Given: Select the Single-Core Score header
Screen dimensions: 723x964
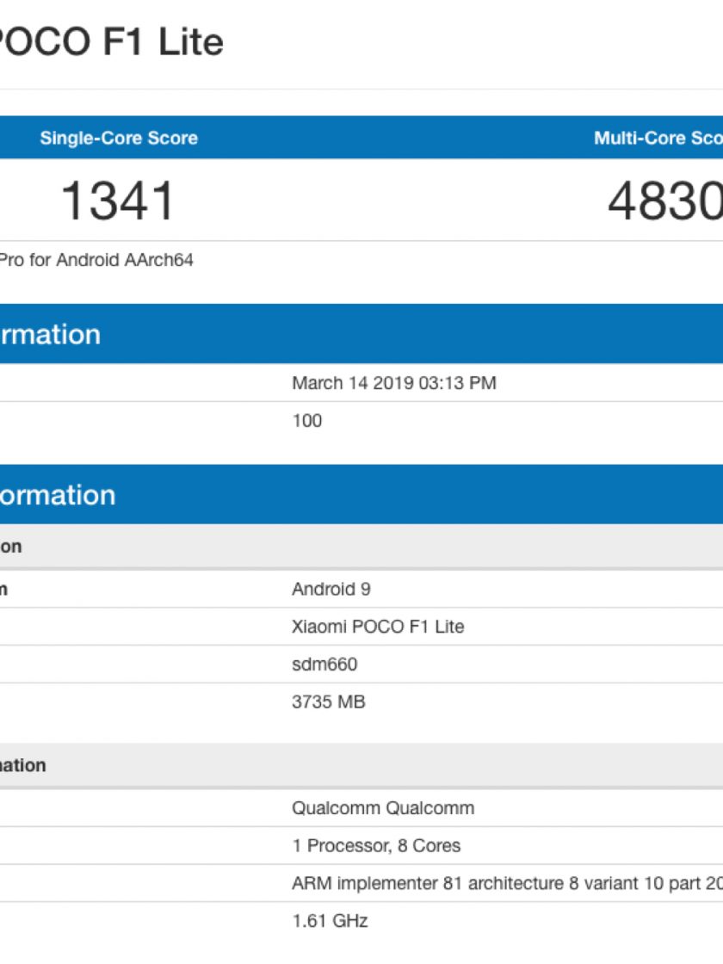Looking at the screenshot, I should [x=119, y=139].
